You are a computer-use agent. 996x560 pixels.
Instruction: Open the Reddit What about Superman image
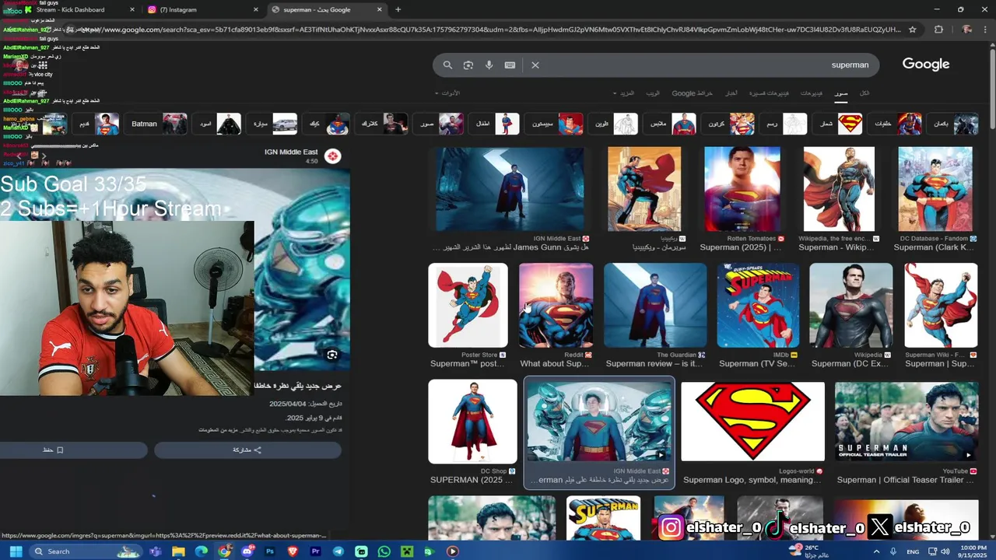556,305
